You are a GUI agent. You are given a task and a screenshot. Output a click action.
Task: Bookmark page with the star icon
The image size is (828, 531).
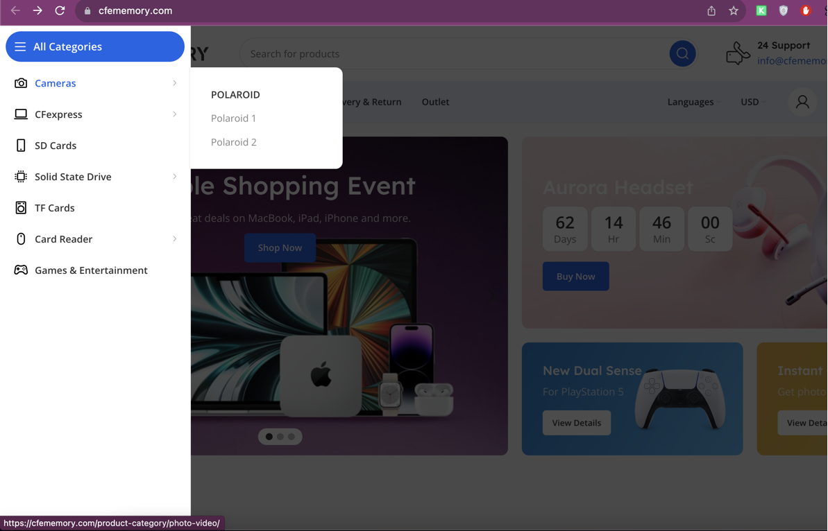[734, 10]
